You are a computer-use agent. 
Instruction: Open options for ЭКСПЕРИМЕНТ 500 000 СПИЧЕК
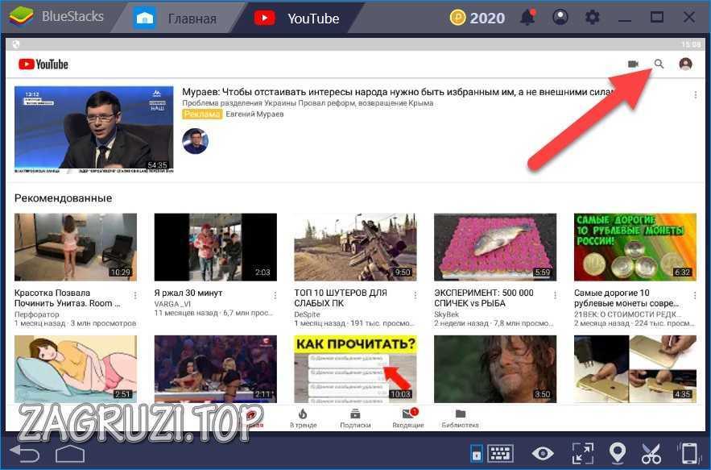coord(555,296)
